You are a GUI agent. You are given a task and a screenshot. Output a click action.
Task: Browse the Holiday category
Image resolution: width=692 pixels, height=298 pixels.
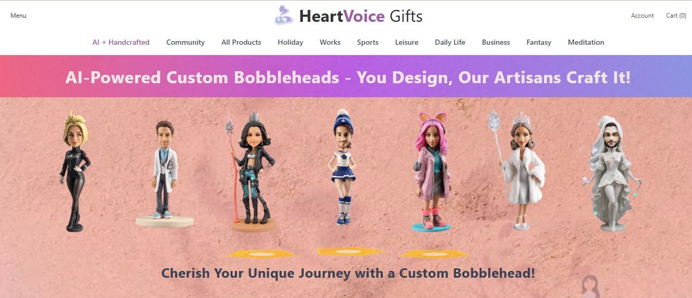click(x=290, y=43)
